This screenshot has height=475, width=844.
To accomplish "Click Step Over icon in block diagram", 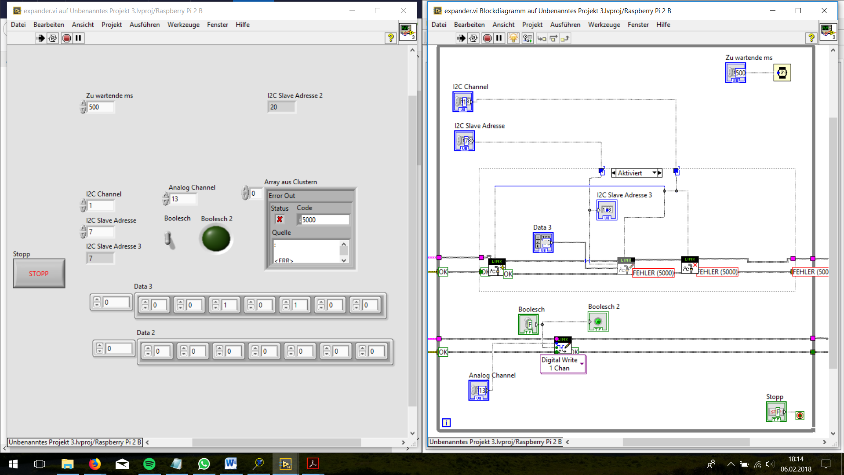I will pyautogui.click(x=553, y=38).
